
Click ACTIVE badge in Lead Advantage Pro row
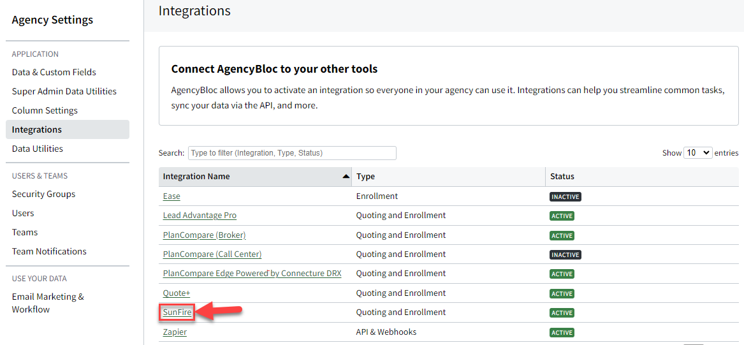pyautogui.click(x=562, y=216)
